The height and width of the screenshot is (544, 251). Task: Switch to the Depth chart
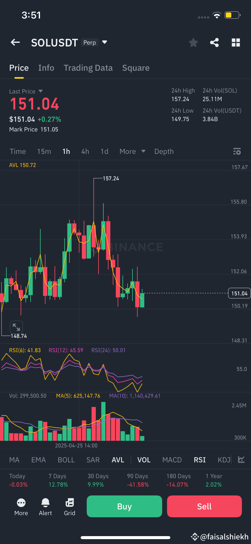[164, 151]
